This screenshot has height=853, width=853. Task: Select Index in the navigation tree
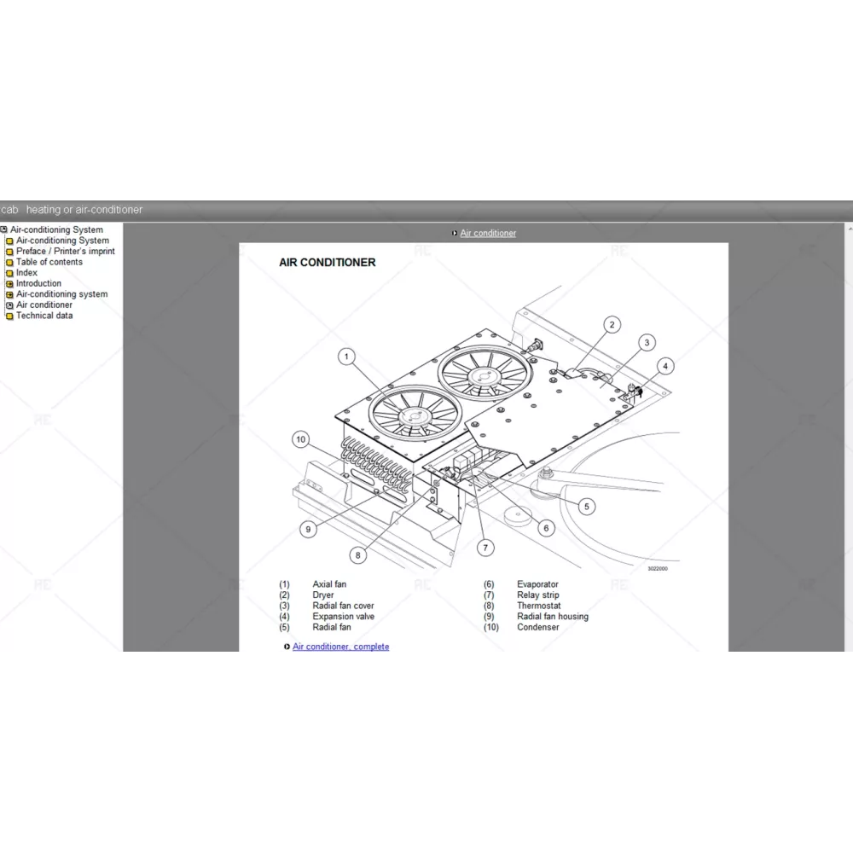(26, 273)
